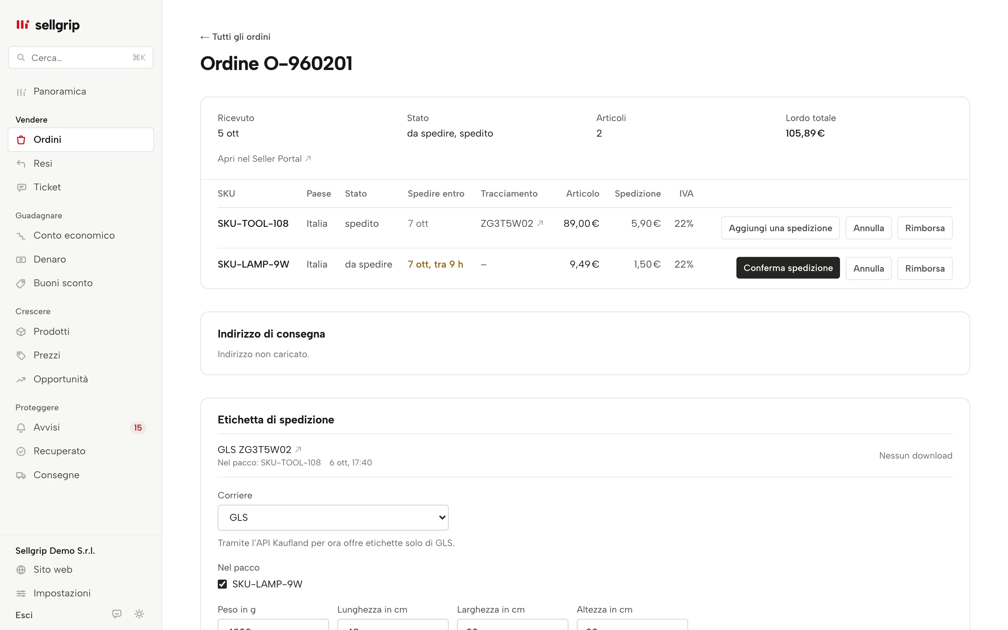The image size is (1008, 630).
Task: Click Annulla in the SKU-TOOL-108 row
Action: (x=868, y=228)
